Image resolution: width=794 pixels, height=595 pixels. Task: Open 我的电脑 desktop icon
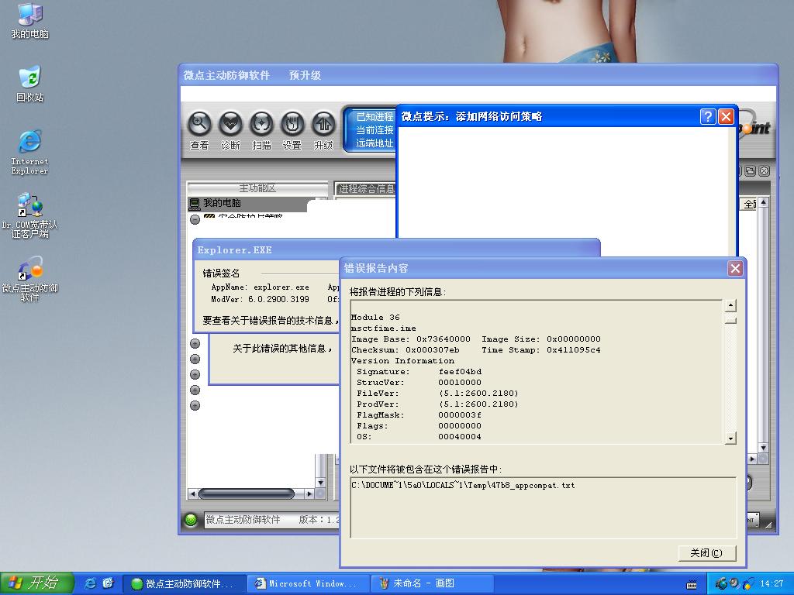point(30,20)
